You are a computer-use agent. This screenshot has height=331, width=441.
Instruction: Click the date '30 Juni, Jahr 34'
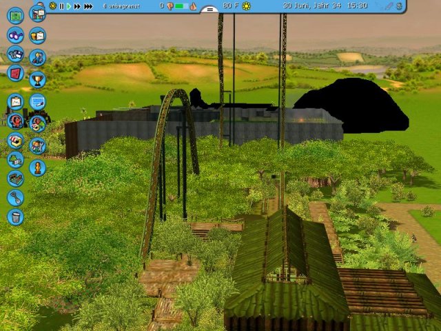click(312, 6)
